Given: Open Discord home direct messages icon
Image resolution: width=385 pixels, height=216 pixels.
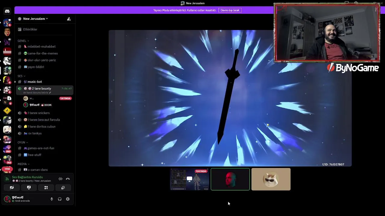Looking at the screenshot, I should coord(7,11).
